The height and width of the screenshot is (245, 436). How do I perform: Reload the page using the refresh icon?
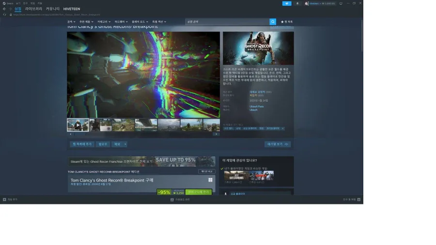4,15
